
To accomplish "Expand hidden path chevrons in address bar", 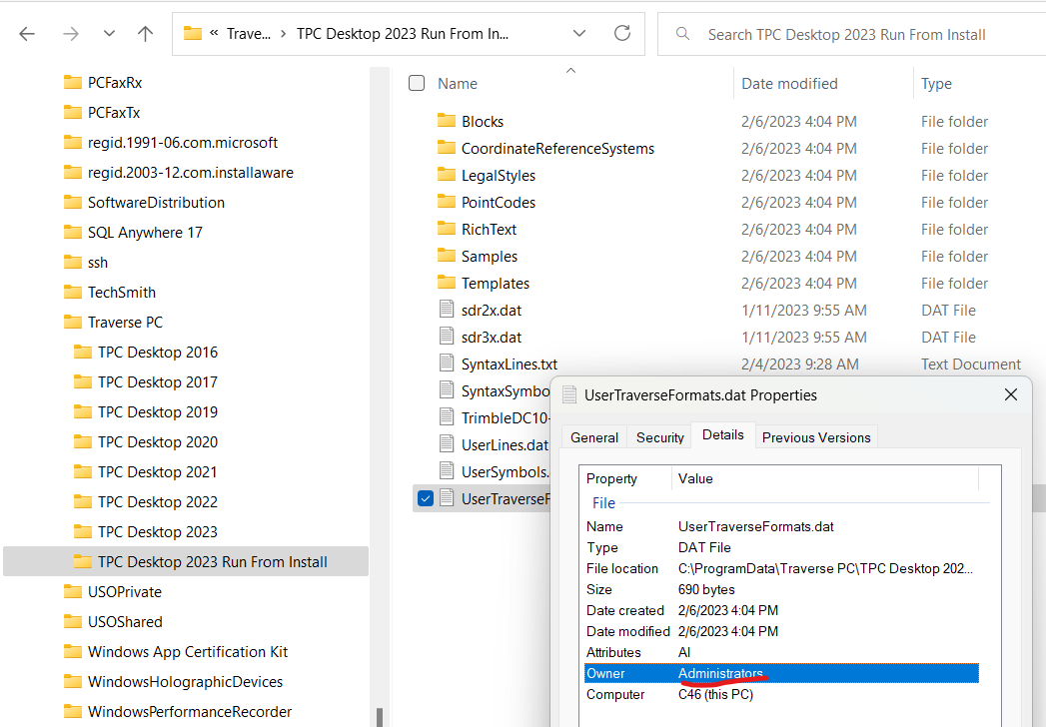I will pyautogui.click(x=214, y=33).
